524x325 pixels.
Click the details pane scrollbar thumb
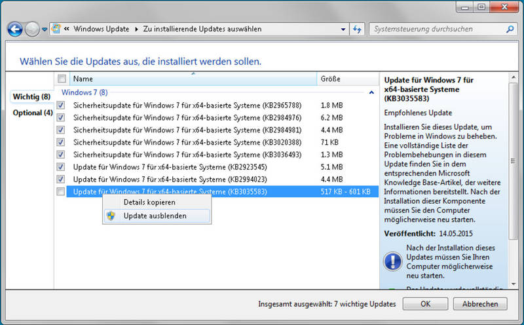[513, 161]
